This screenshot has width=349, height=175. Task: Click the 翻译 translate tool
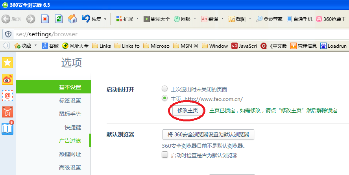click(x=210, y=19)
